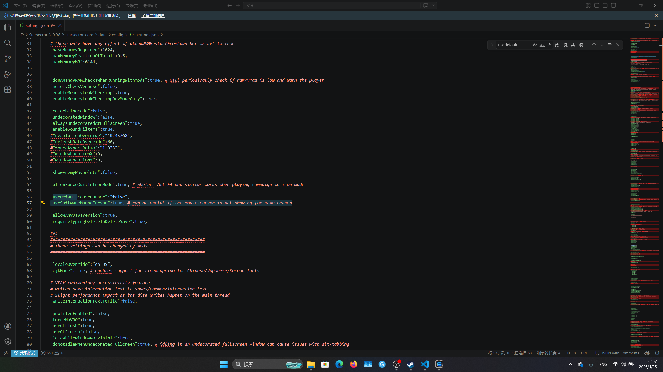Open the Search view in activity bar
The height and width of the screenshot is (372, 663).
[8, 43]
